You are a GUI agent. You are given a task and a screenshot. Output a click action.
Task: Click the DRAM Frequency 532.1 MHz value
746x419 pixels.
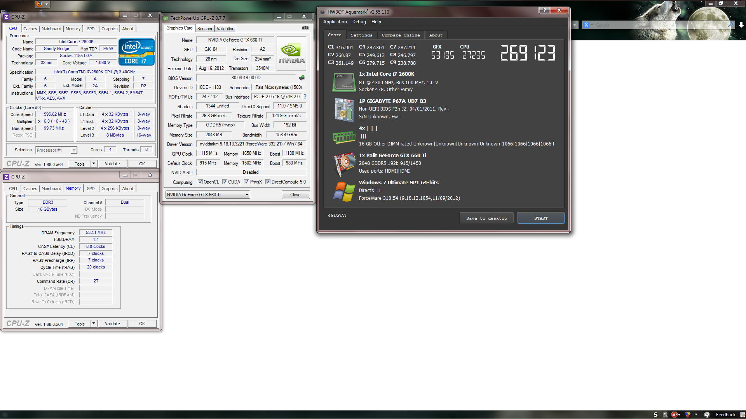pyautogui.click(x=96, y=232)
